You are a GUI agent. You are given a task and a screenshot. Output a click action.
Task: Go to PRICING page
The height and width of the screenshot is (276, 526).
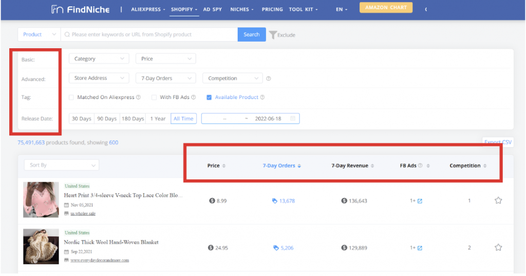point(272,9)
